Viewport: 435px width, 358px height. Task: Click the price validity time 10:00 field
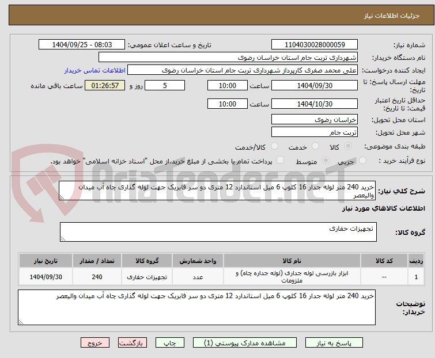228,104
